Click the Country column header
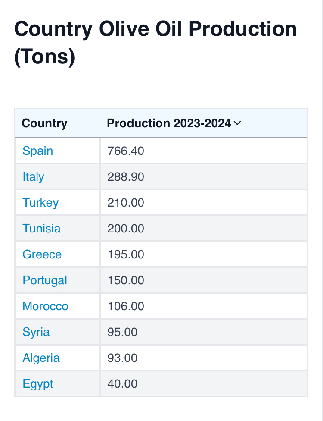The image size is (323, 421). pos(45,123)
